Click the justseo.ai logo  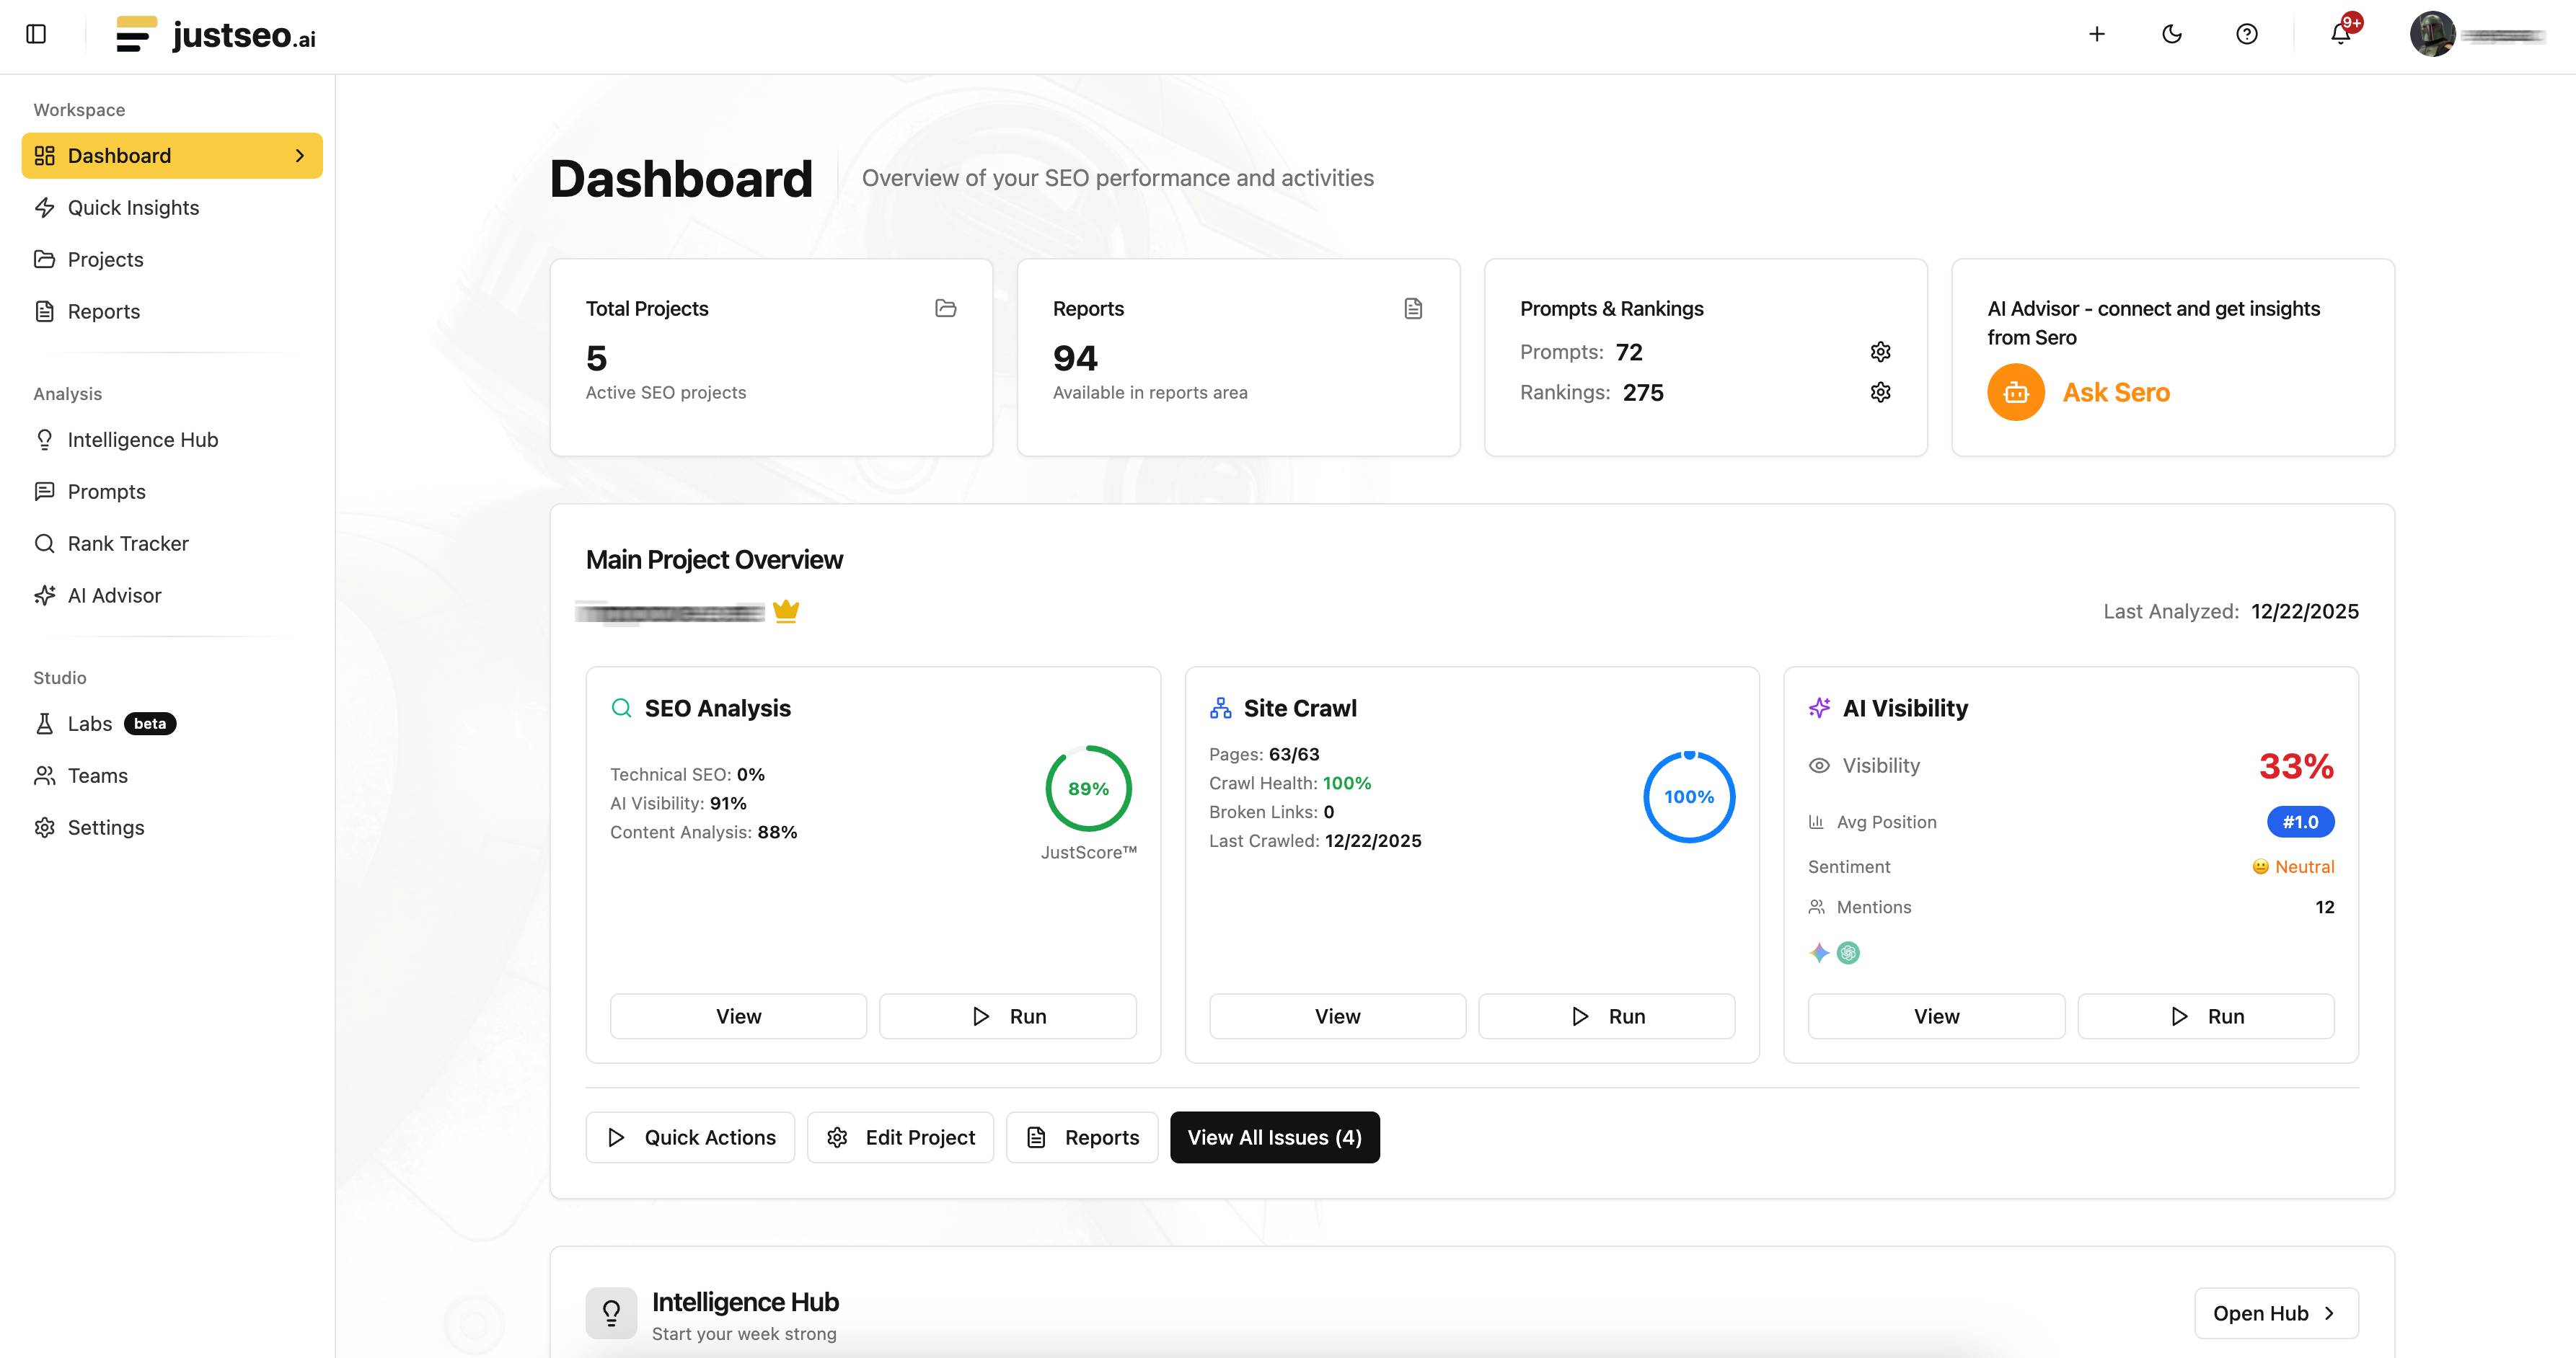point(216,34)
